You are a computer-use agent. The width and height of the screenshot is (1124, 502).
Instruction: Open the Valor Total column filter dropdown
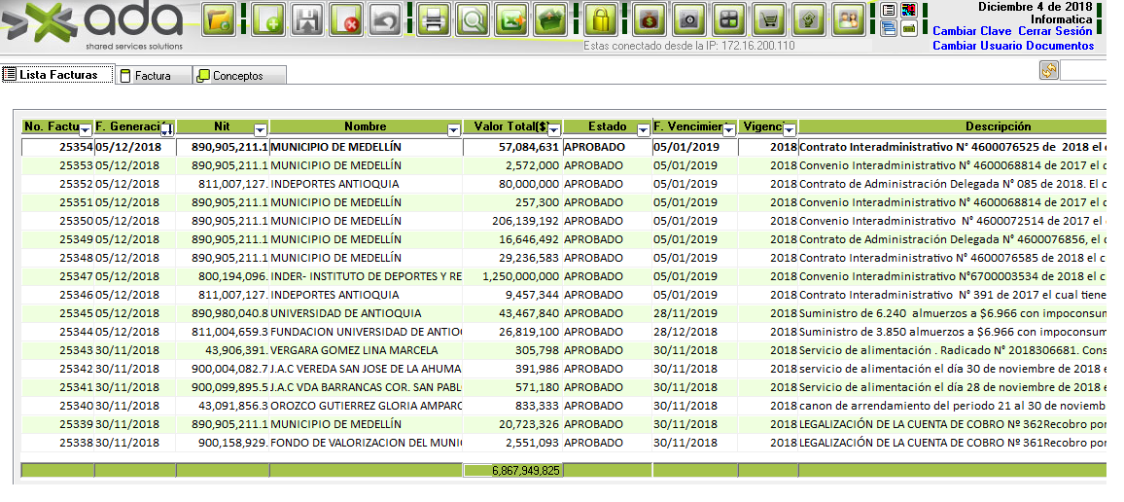tap(552, 129)
